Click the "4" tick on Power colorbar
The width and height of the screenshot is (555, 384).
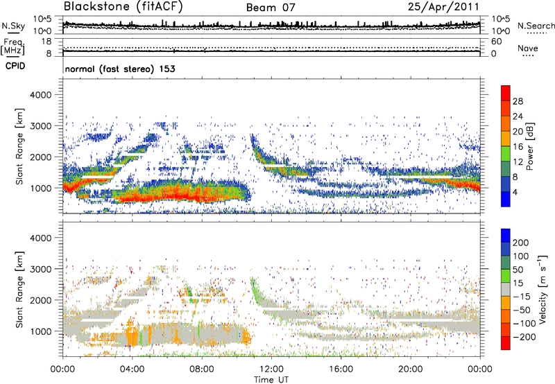515,192
